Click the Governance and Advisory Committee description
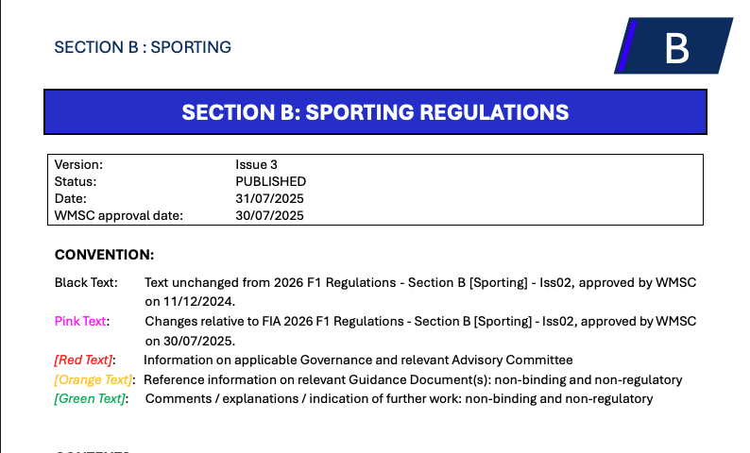The height and width of the screenshot is (453, 750). point(358,360)
